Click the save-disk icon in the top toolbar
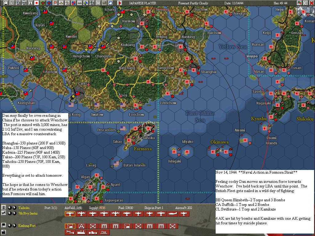Image resolution: width=315 pixels, height=236 pixels. pos(6,3)
